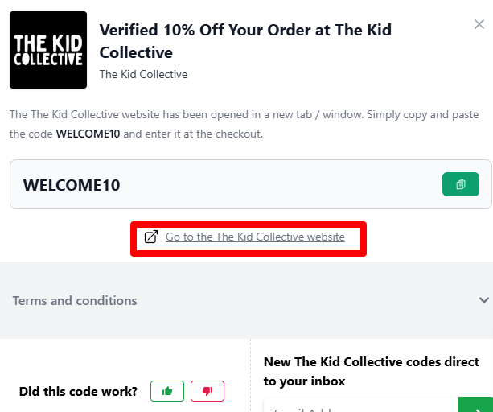Click the bold WELCOME10 in the description
This screenshot has height=412, width=493.
pyautogui.click(x=88, y=134)
